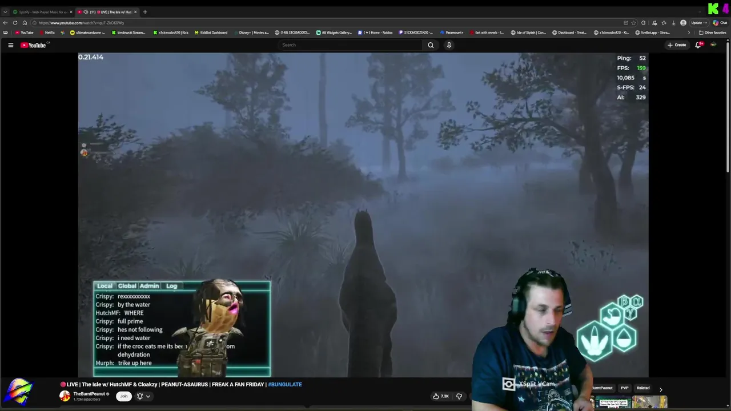Open TheBurntPeanut channel name link
The height and width of the screenshot is (411, 731).
tap(89, 394)
